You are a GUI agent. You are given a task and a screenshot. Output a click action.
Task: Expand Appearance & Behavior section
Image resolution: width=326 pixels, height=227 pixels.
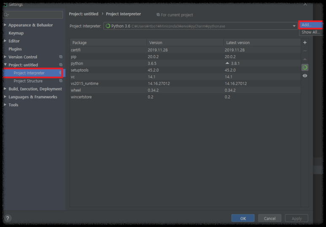click(5, 25)
